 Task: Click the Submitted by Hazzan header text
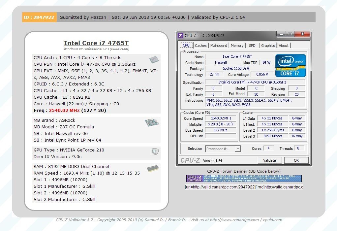coord(83,17)
